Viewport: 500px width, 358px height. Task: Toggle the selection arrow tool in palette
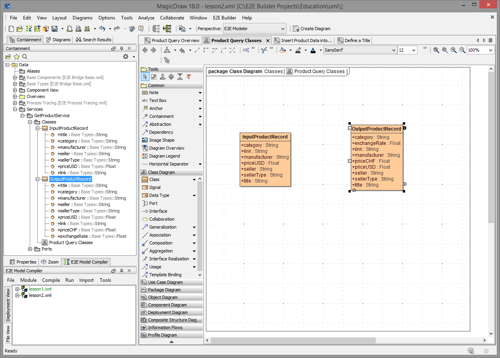pyautogui.click(x=145, y=77)
